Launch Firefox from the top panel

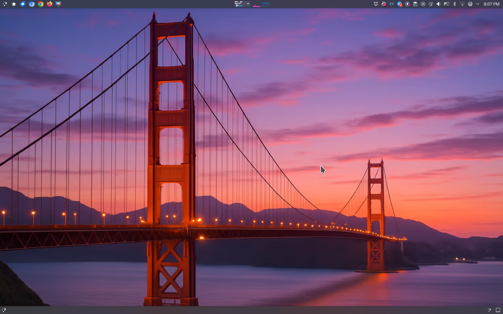coord(50,4)
